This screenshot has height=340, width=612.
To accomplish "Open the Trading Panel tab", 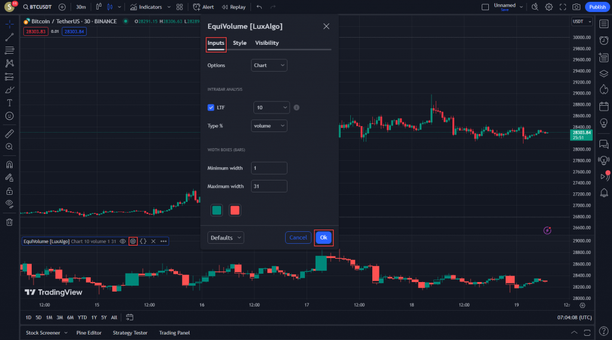I will [174, 333].
